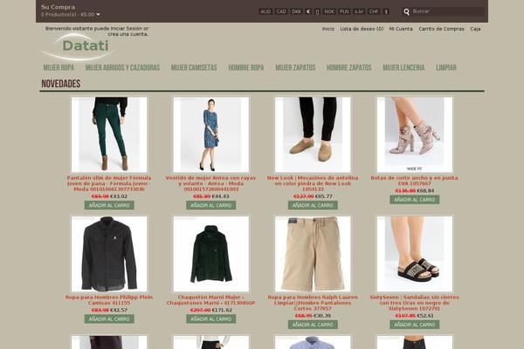
Task: Select the dollar currency symbol
Action: pos(386,11)
